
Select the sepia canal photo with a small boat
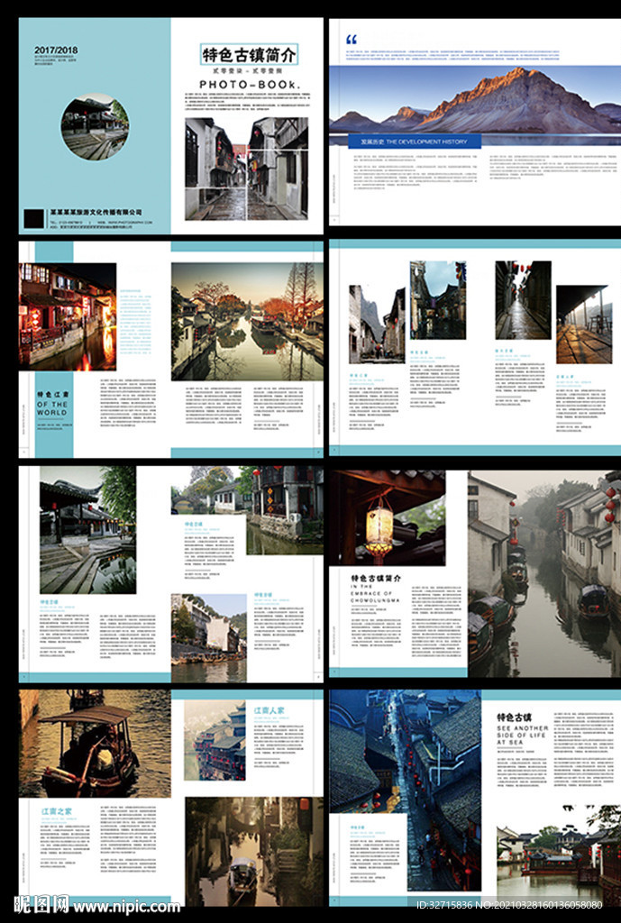tap(254, 852)
